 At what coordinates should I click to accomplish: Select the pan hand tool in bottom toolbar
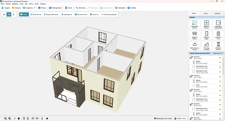pyautogui.click(x=19, y=118)
